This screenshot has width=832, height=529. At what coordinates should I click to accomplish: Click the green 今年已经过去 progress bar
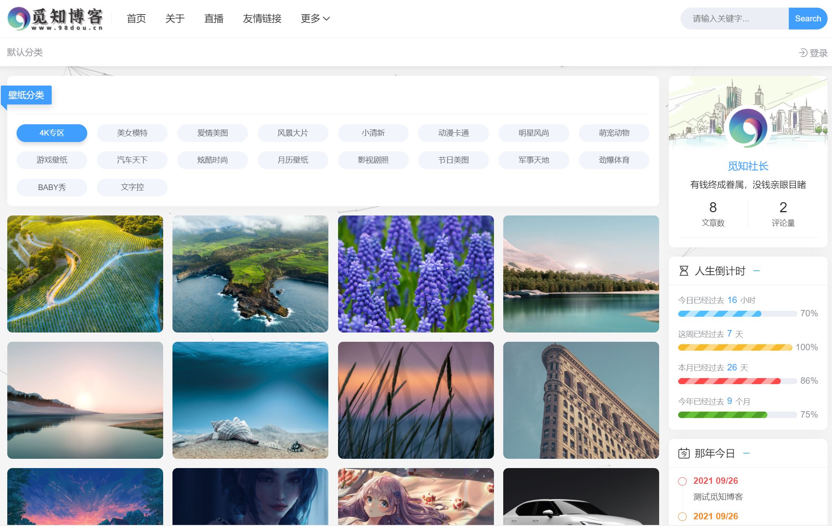(x=737, y=415)
